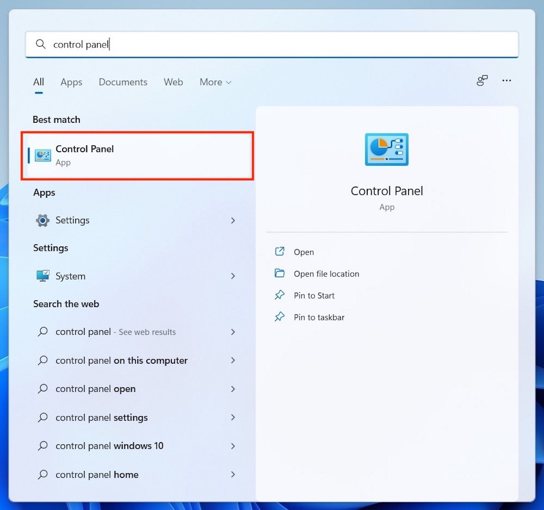Click search icon beside 'control panel windows 10'

pos(43,446)
